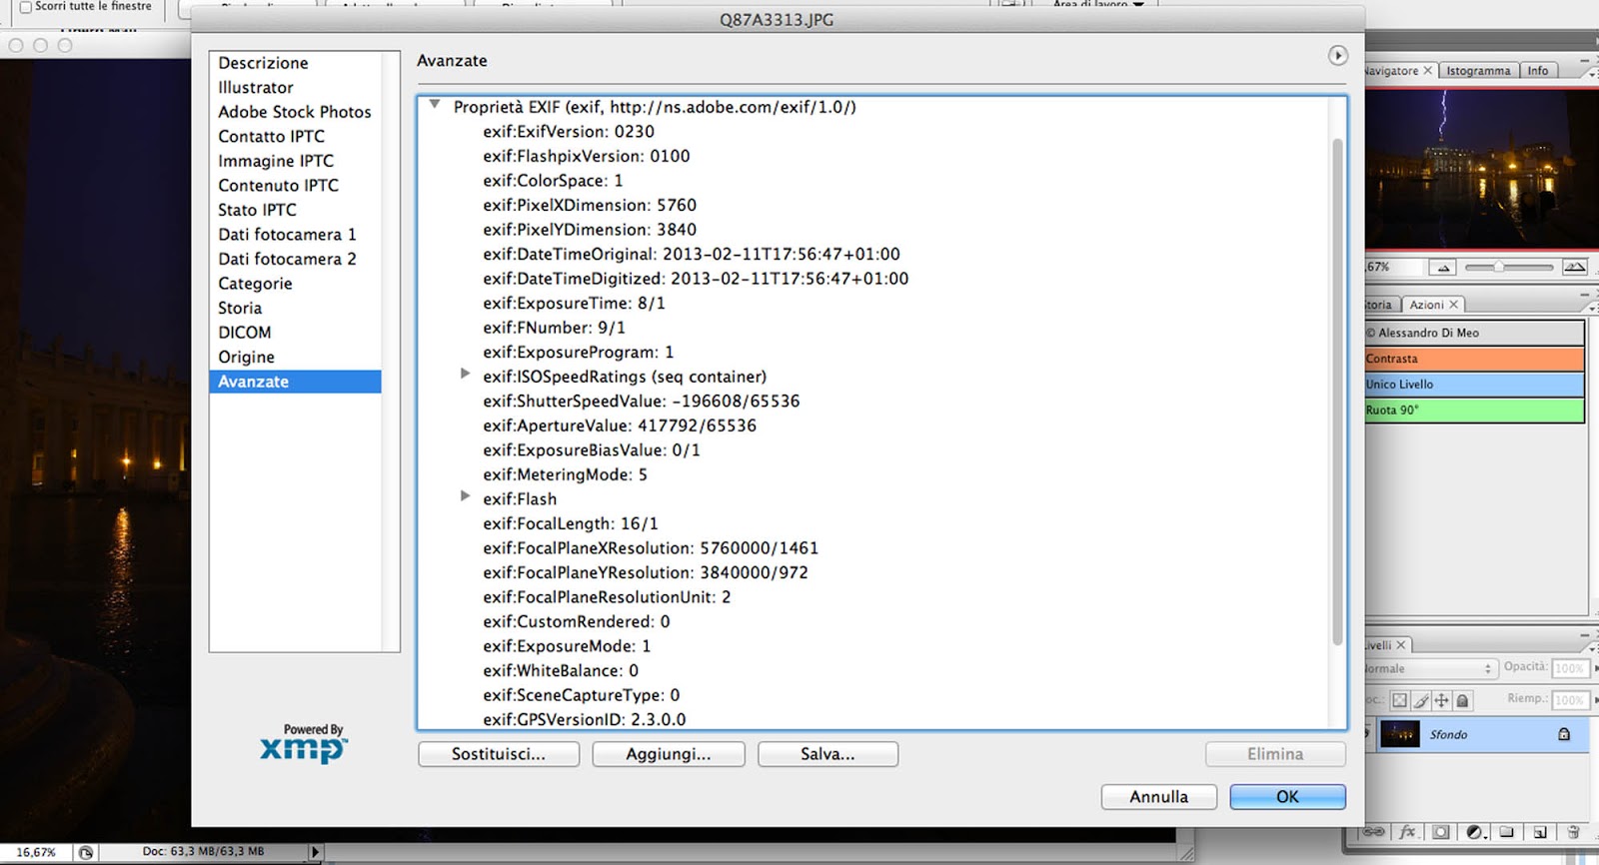This screenshot has height=865, width=1599.
Task: Click the create new layer icon
Action: (1540, 831)
